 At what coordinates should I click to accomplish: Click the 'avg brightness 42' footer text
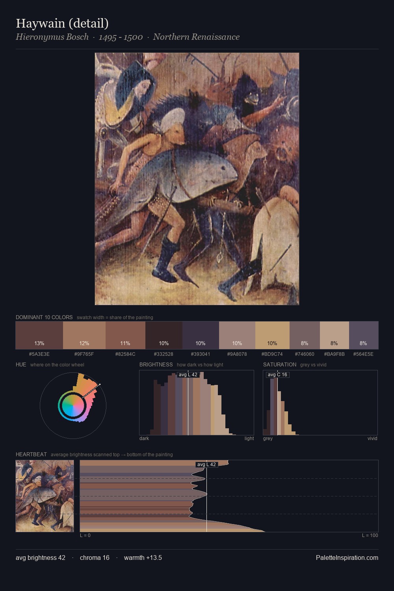(x=41, y=558)
